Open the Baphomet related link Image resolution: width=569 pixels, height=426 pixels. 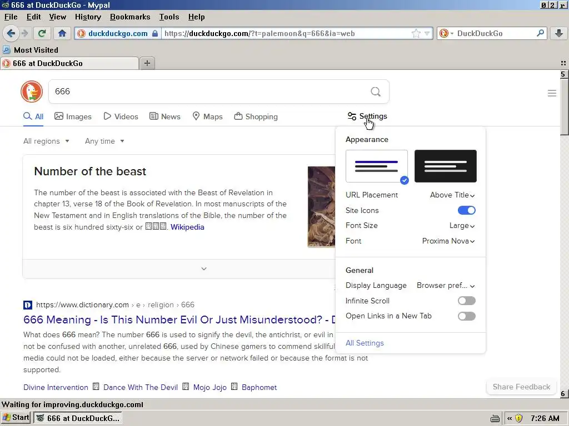(259, 388)
